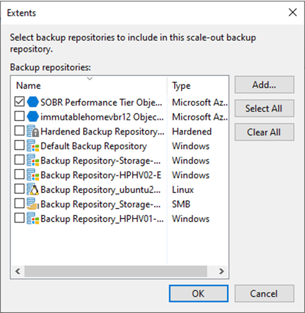305x313 pixels.
Task: Click the Clear All button
Action: [264, 132]
